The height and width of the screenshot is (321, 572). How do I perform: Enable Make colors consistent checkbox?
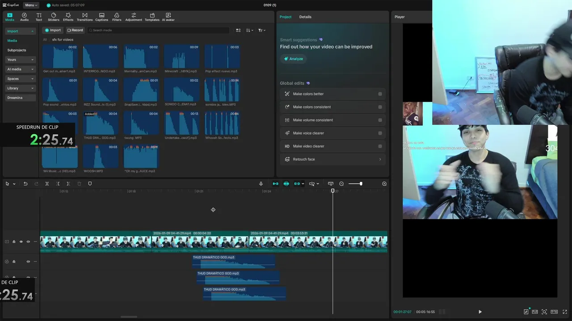[x=380, y=107]
